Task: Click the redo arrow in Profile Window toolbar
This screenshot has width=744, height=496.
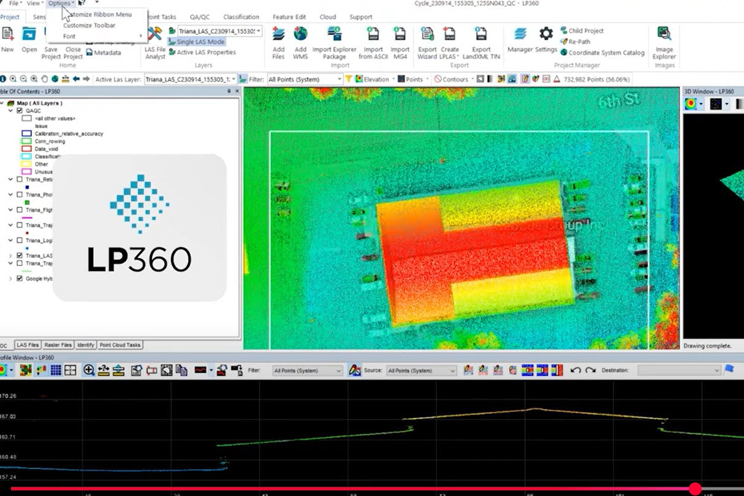Action: click(590, 370)
